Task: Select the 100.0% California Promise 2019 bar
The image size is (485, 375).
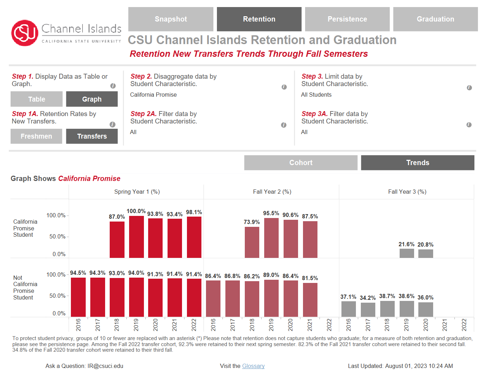Action: tap(136, 237)
